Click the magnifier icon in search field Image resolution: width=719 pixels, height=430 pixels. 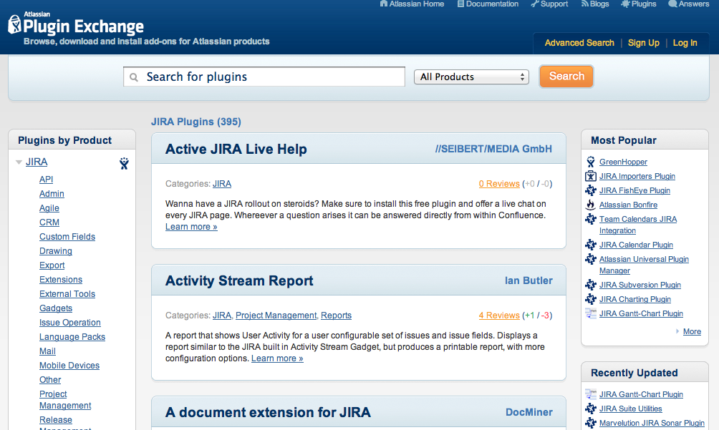click(134, 77)
